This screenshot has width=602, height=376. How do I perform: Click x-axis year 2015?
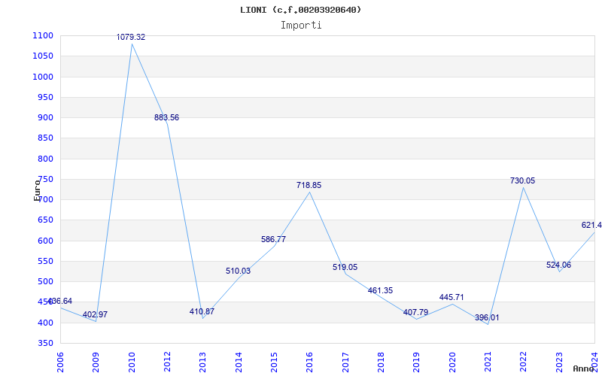pos(274,362)
